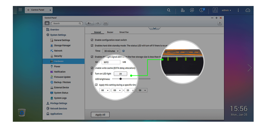Expand the panel chevron below toolbar
The height and width of the screenshot is (128, 267).
click(154, 28)
